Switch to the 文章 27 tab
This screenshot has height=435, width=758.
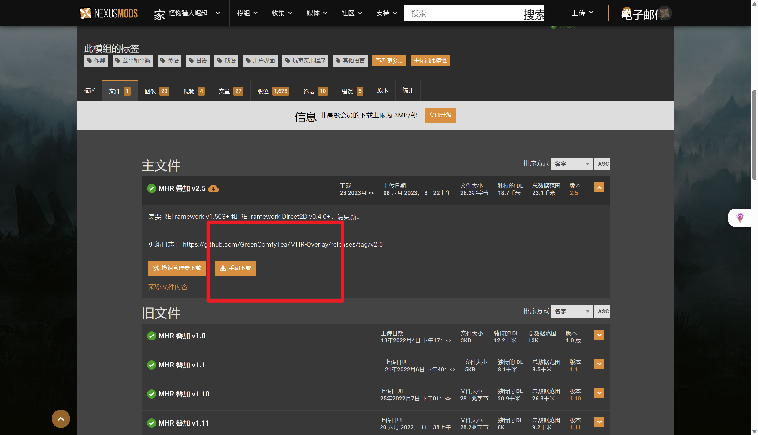click(231, 91)
